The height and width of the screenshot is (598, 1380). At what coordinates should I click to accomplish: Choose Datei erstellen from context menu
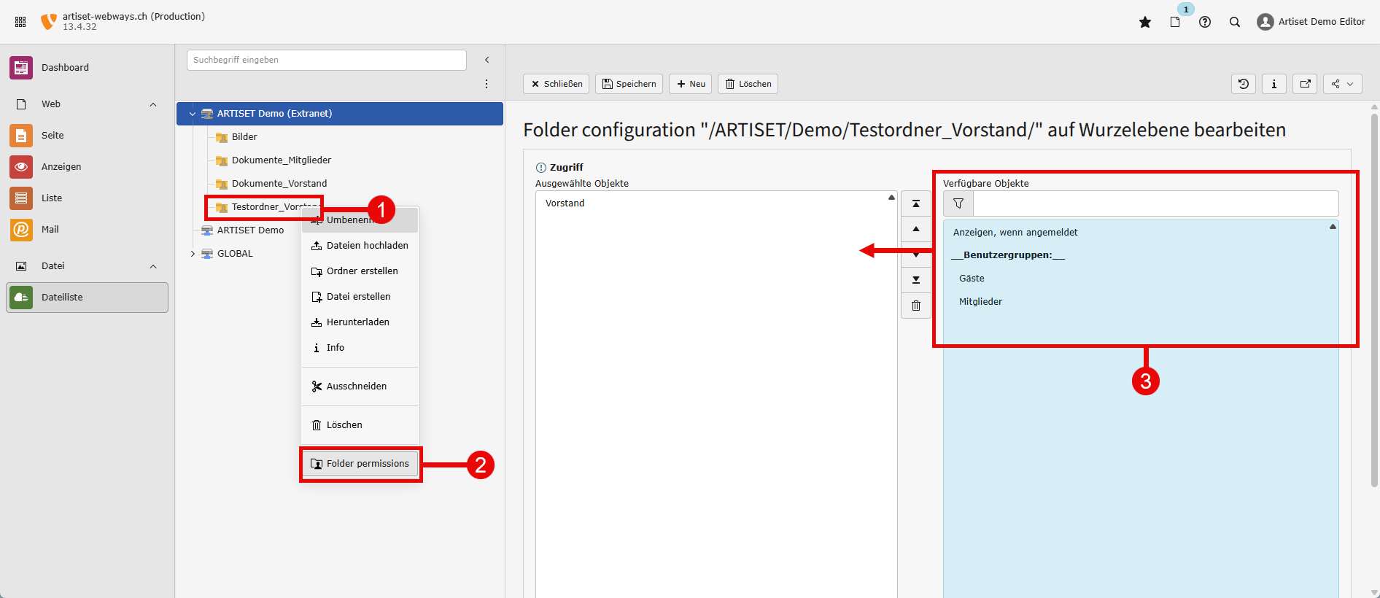click(x=360, y=297)
